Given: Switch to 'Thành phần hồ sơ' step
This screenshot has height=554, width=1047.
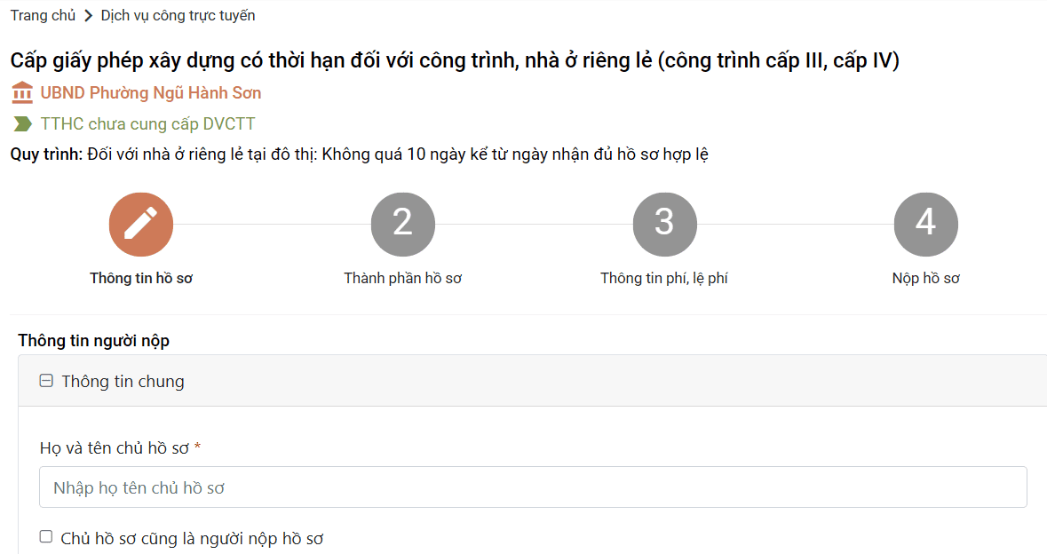Looking at the screenshot, I should (402, 278).
